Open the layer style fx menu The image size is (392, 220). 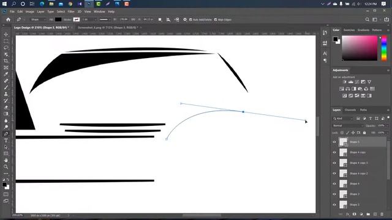347,214
